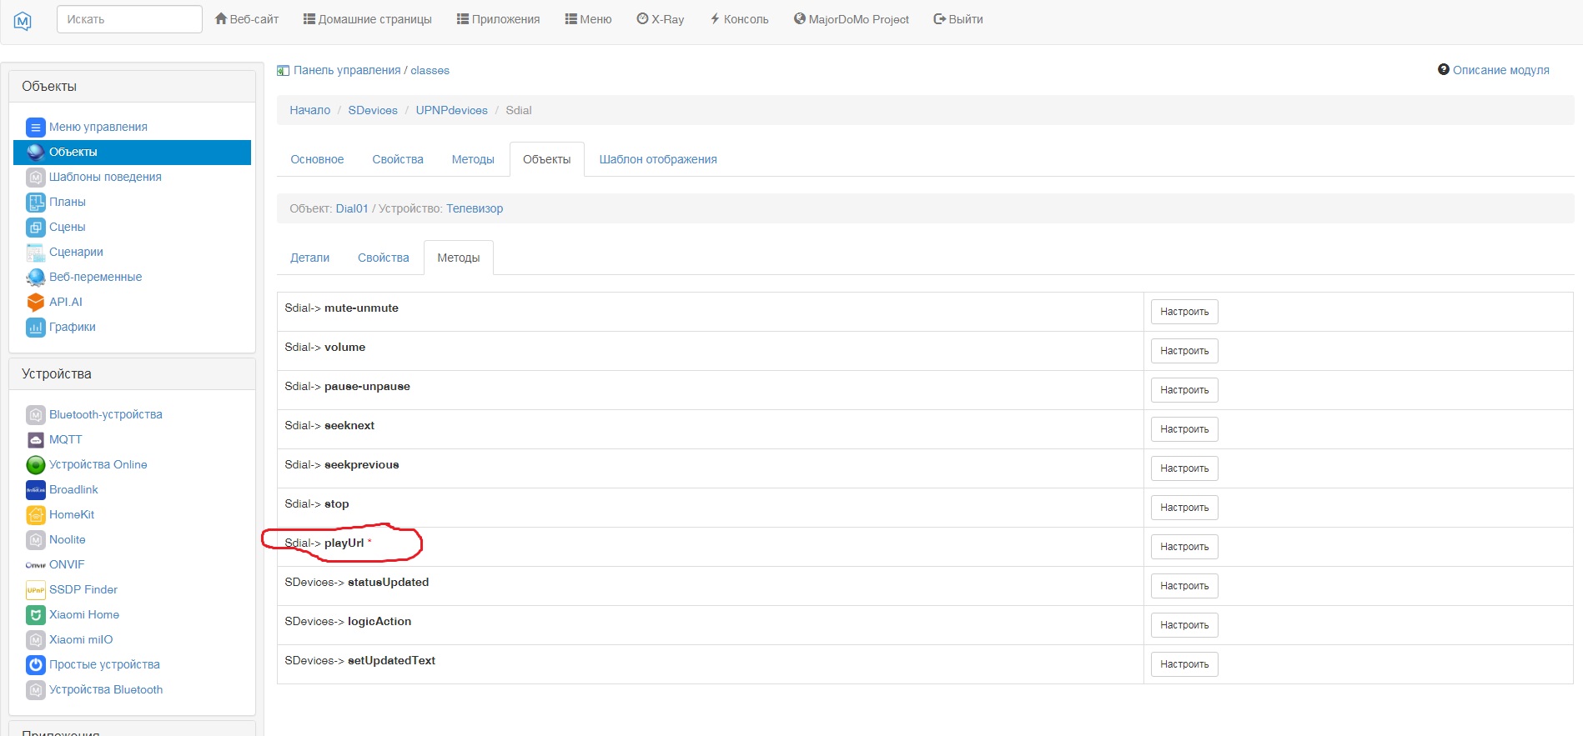This screenshot has height=736, width=1583.
Task: Click the Broadlink module icon
Action: tap(35, 490)
